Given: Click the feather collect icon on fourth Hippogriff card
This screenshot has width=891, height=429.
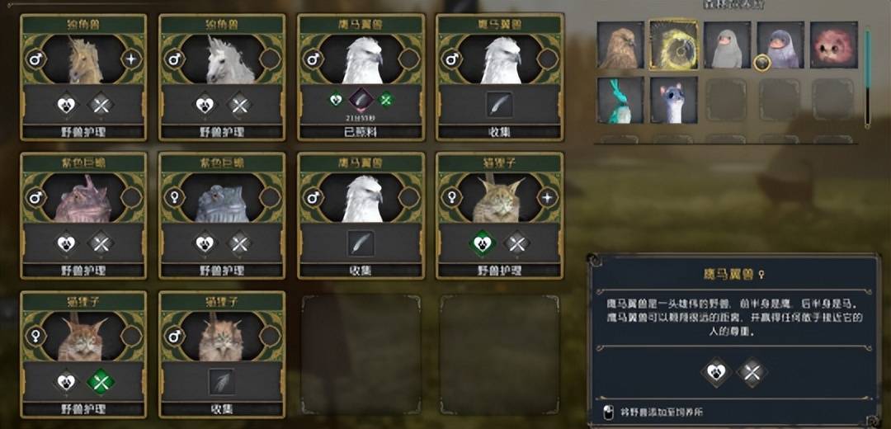Looking at the screenshot, I should point(500,105).
